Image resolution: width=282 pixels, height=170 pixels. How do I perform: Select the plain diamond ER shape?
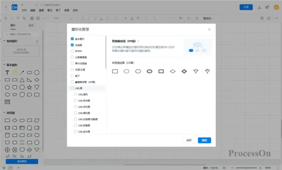[173, 71]
